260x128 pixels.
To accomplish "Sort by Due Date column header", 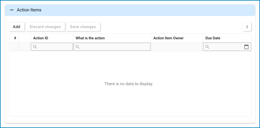I will tap(213, 38).
